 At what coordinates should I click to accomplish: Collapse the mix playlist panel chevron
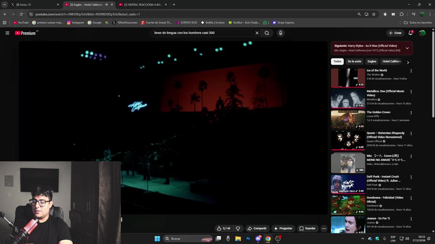pyautogui.click(x=407, y=48)
